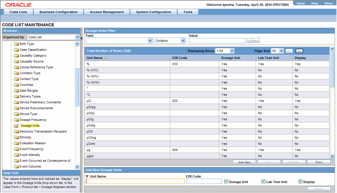
Task: Select the % (V/V) row
Action: 207,70
